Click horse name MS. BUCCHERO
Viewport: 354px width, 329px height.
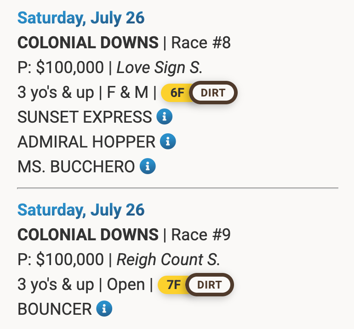[76, 167]
